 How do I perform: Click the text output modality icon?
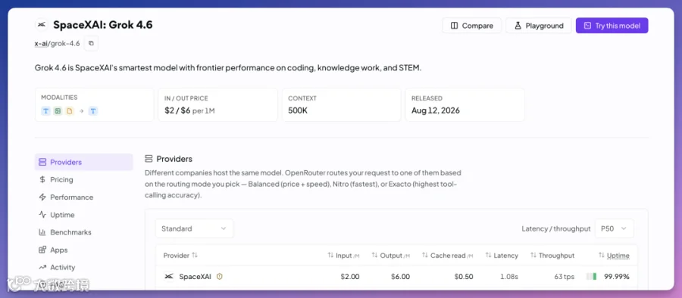click(93, 111)
